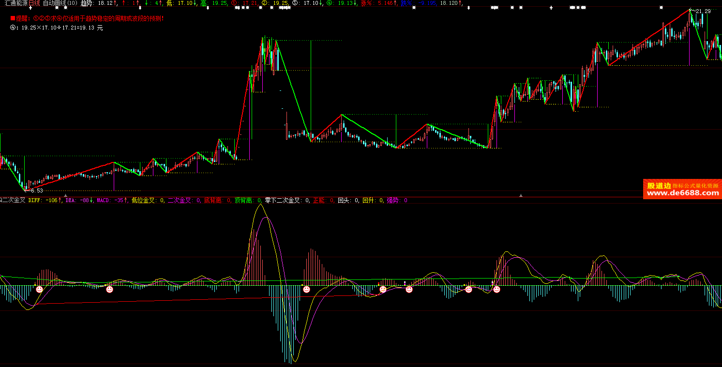Click the 低: 17.10 value
The width and height of the screenshot is (722, 367).
pyautogui.click(x=181, y=3)
